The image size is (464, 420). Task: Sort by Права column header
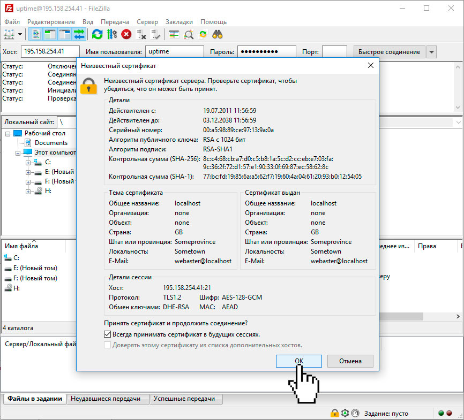[426, 246]
